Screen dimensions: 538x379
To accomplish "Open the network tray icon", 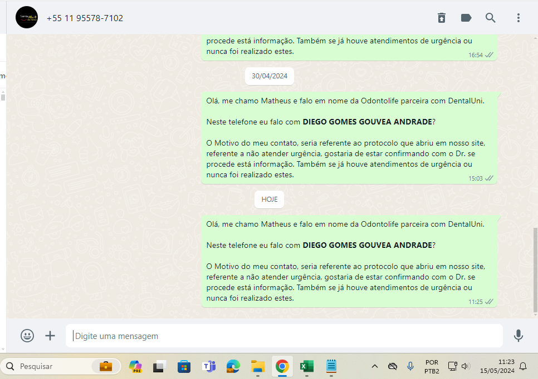I will click(x=453, y=366).
